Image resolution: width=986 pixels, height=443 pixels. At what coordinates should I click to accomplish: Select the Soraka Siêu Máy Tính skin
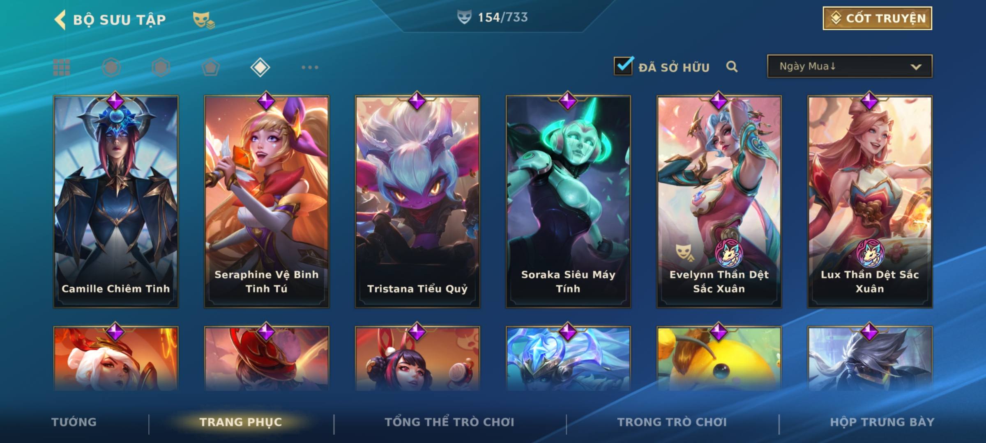(x=568, y=202)
